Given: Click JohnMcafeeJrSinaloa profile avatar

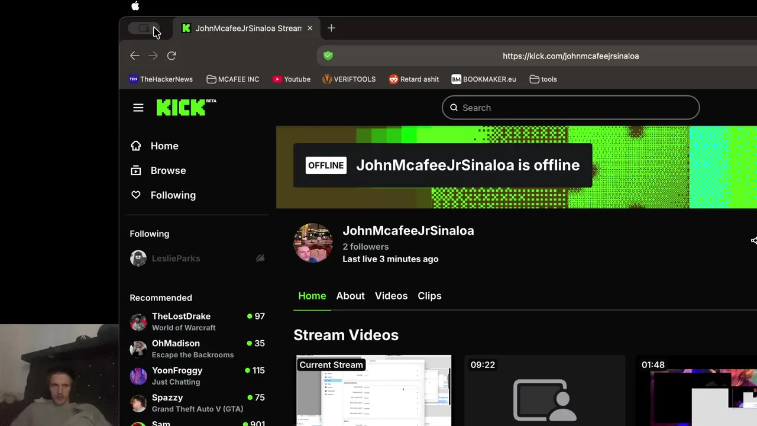Looking at the screenshot, I should coord(313,243).
